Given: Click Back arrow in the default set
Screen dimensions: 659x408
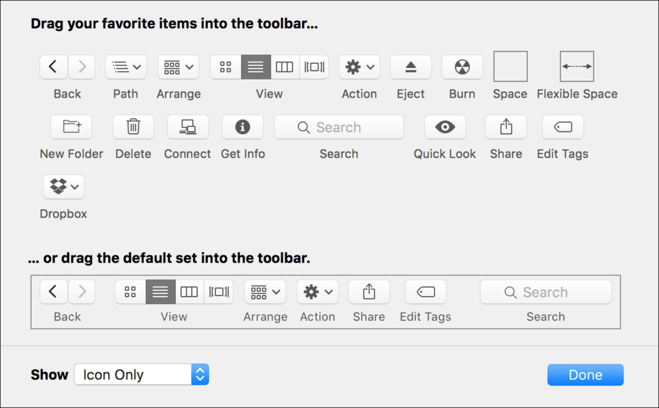Looking at the screenshot, I should (54, 292).
